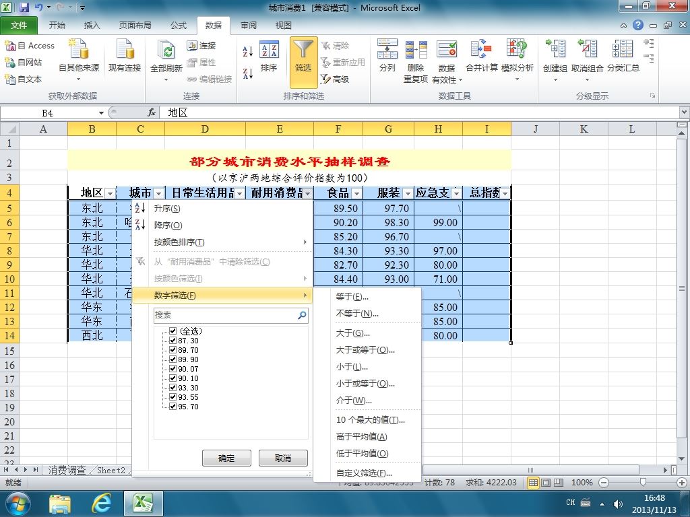Save workbook via quick access toolbar
Image resolution: width=690 pixels, height=517 pixels.
point(24,7)
